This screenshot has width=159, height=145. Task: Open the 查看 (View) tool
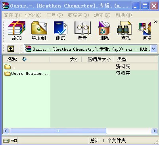tap(82, 31)
